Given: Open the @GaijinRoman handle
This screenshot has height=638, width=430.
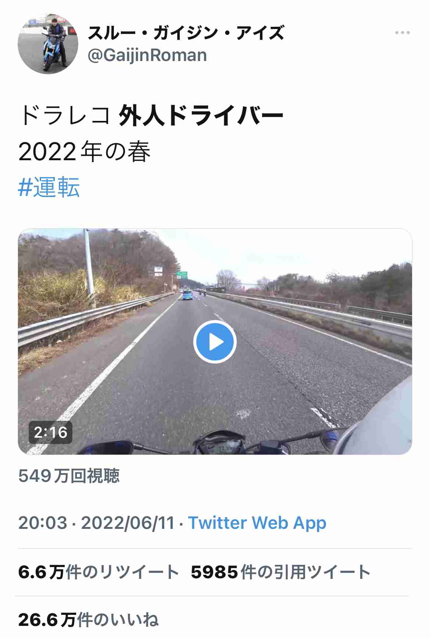Looking at the screenshot, I should pos(147,55).
